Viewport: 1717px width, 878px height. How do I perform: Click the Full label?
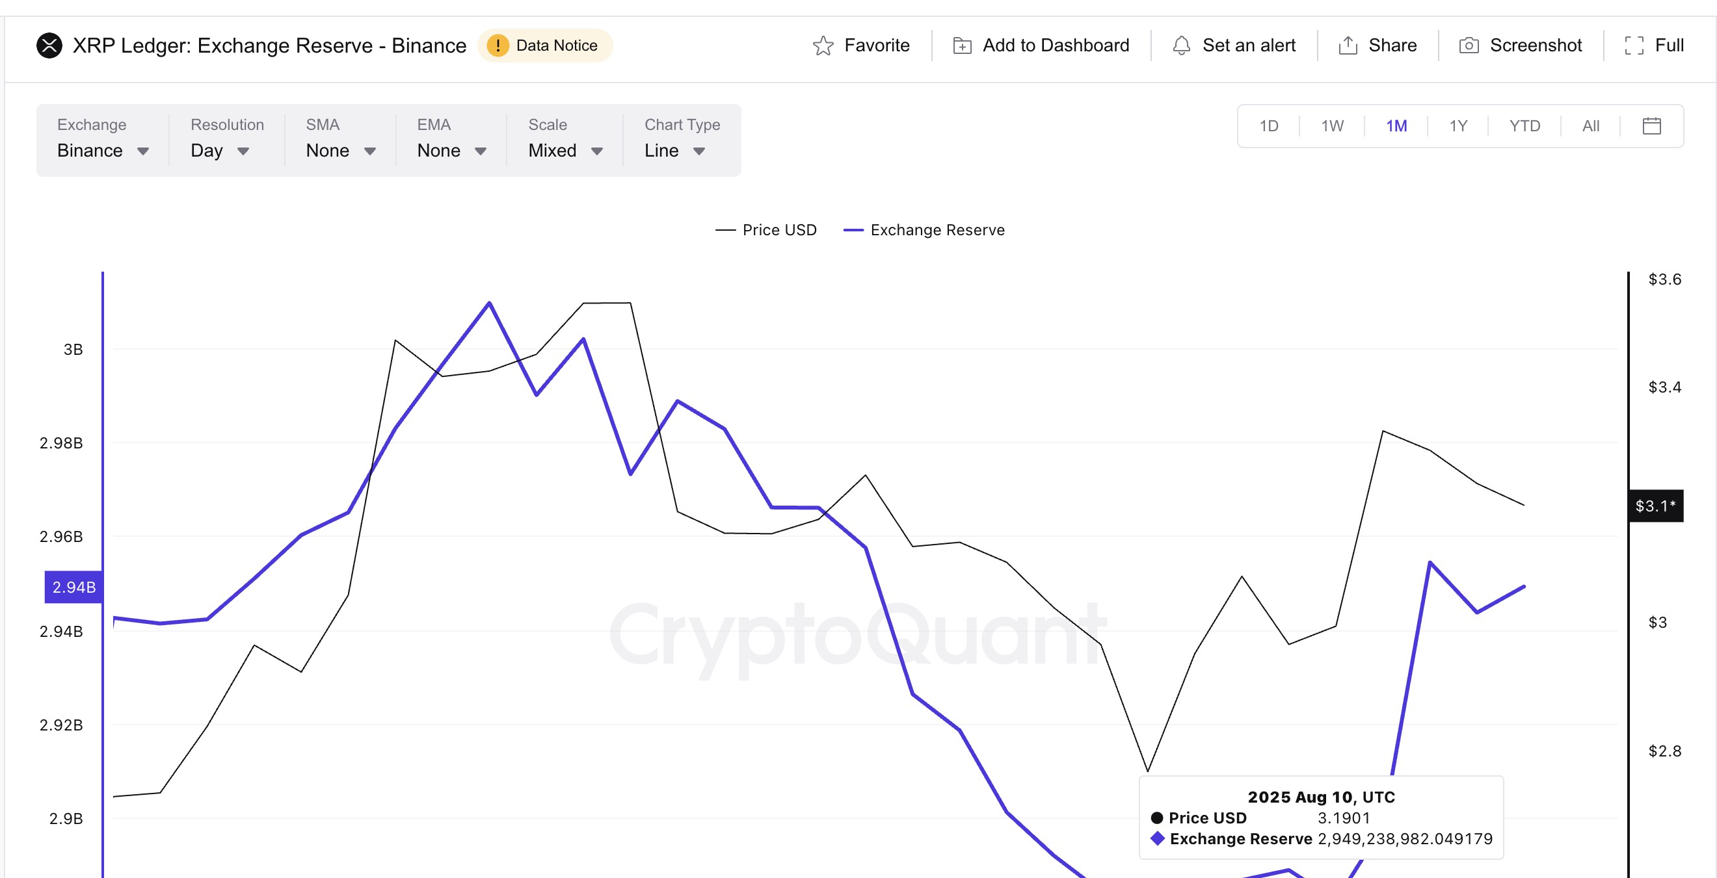[x=1669, y=45]
